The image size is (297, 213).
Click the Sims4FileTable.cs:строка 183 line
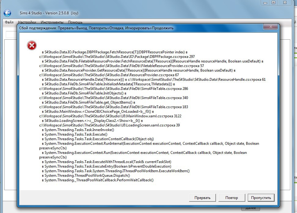pyautogui.click(x=113, y=107)
